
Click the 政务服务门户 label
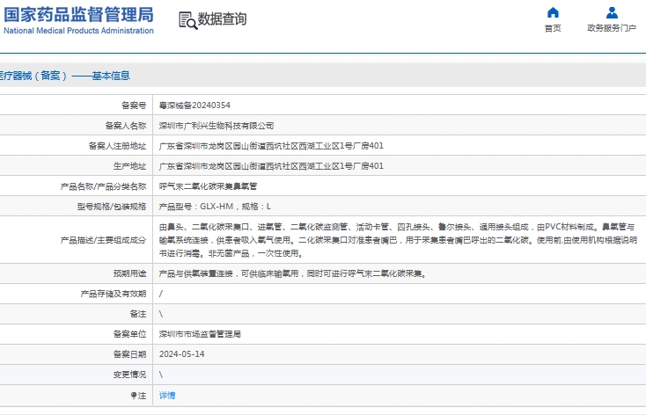point(612,28)
